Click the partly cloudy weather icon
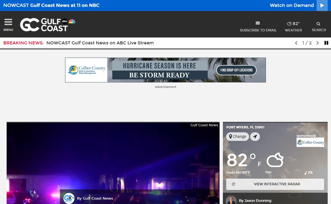The height and width of the screenshot is (204, 331). click(275, 160)
